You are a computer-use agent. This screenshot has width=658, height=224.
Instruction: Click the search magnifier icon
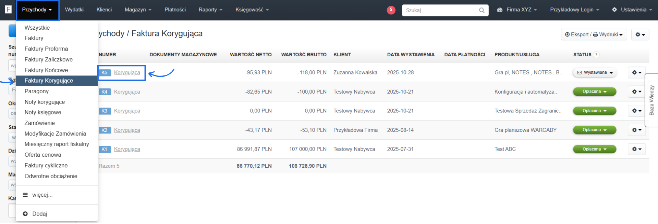click(x=482, y=10)
